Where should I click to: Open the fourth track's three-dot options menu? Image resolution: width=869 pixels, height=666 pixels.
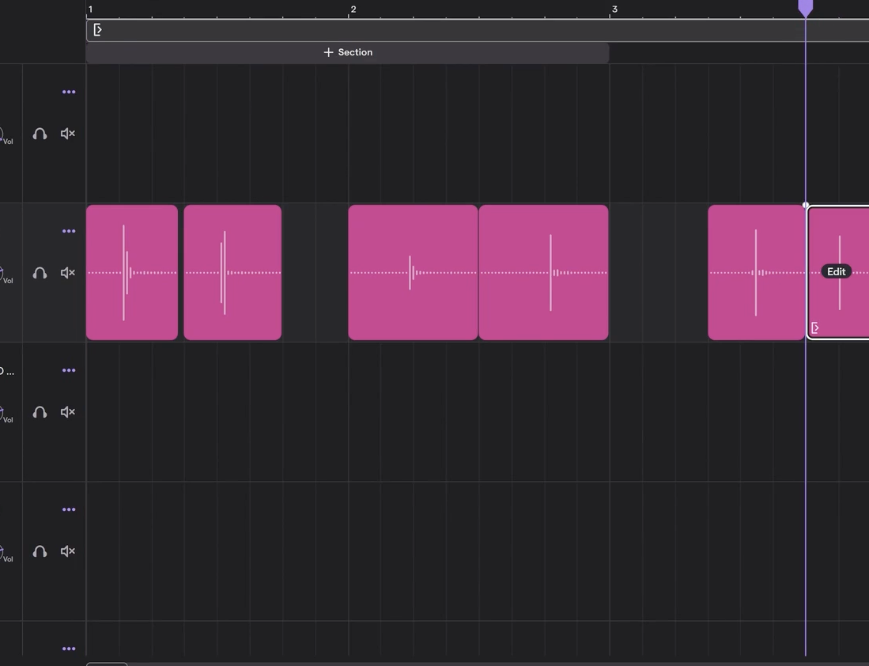[69, 509]
